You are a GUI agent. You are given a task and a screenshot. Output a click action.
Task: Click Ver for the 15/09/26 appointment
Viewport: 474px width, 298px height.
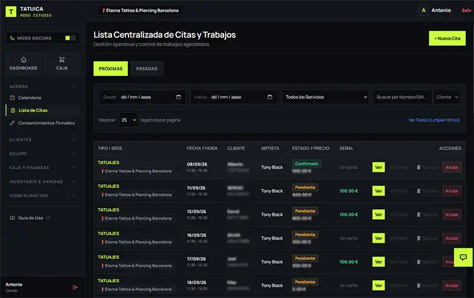379,214
